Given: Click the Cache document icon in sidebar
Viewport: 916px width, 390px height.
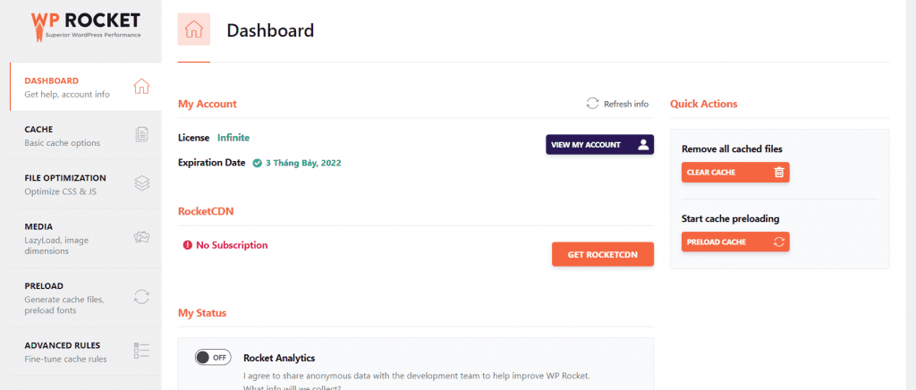Looking at the screenshot, I should click(141, 135).
